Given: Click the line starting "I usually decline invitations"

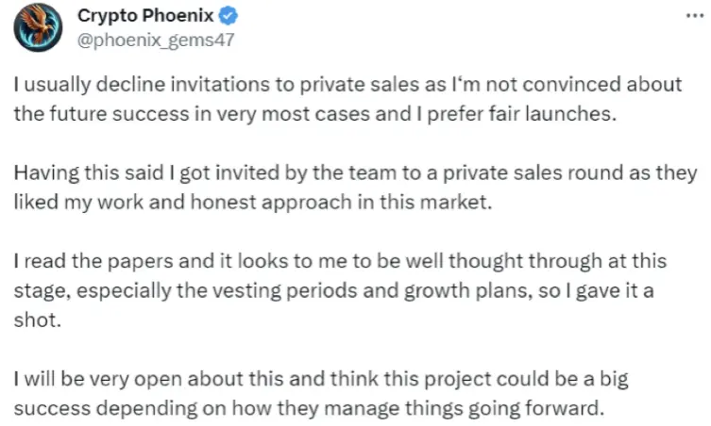Looking at the screenshot, I should click(347, 85).
